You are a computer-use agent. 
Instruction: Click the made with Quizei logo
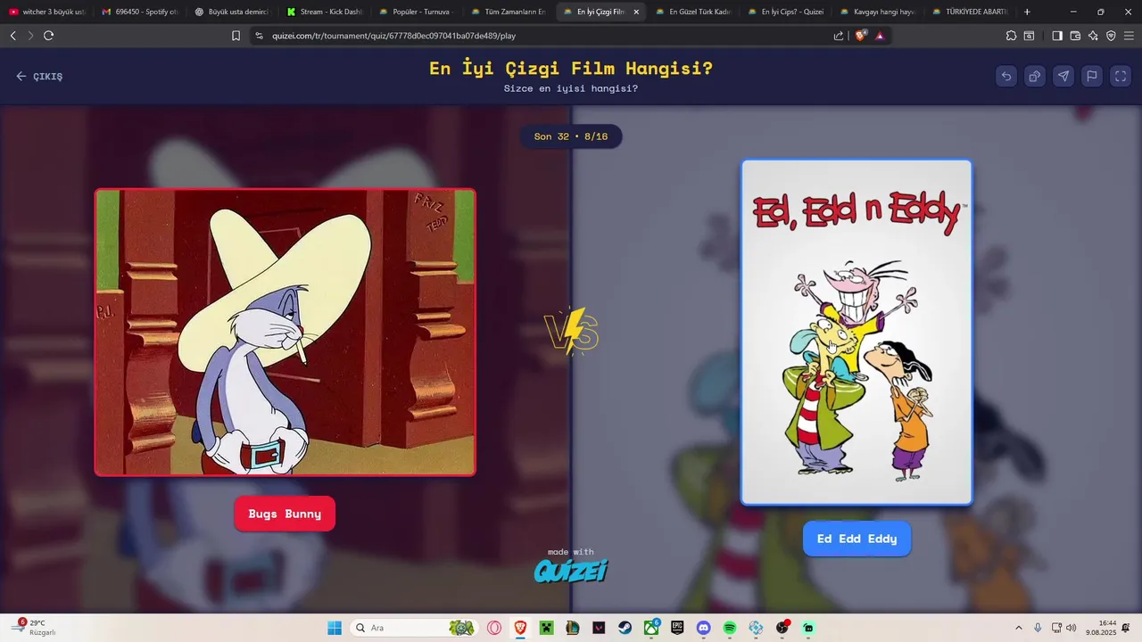coord(571,565)
